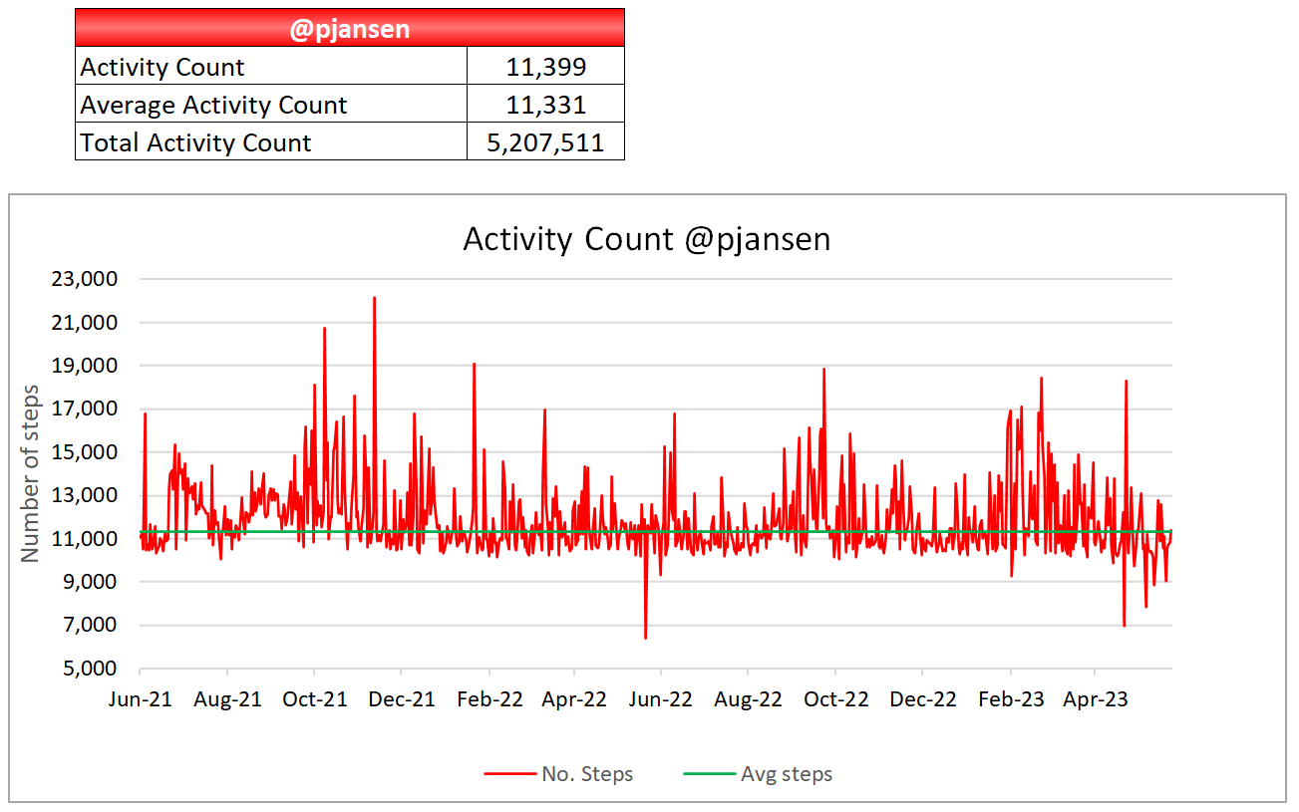Select the 11,399 value cell
This screenshot has width=1299, height=812.
point(545,67)
